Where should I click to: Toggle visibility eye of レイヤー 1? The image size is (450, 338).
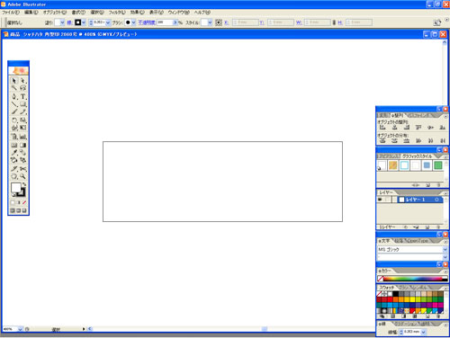381,200
